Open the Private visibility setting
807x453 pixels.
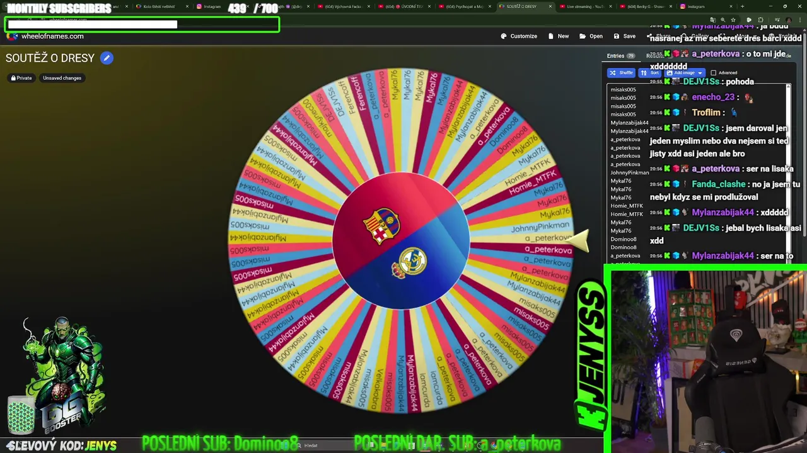click(21, 78)
